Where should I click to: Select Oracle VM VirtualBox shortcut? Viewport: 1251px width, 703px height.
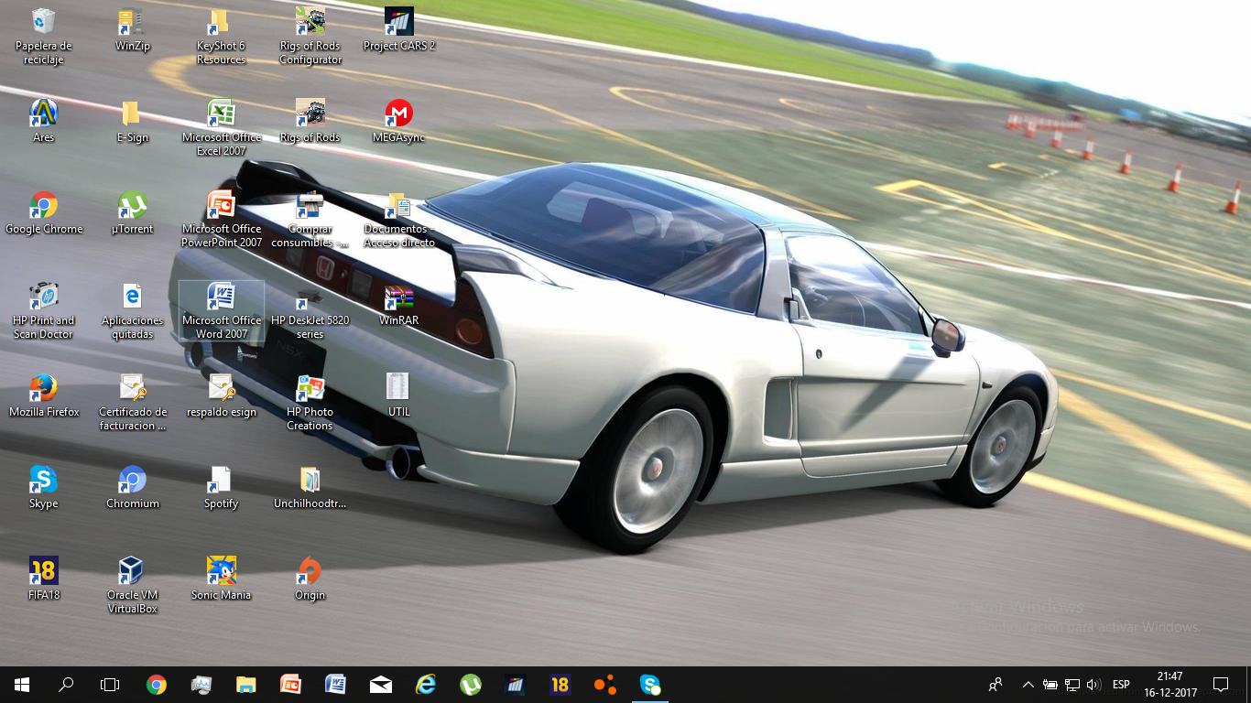coord(133,584)
